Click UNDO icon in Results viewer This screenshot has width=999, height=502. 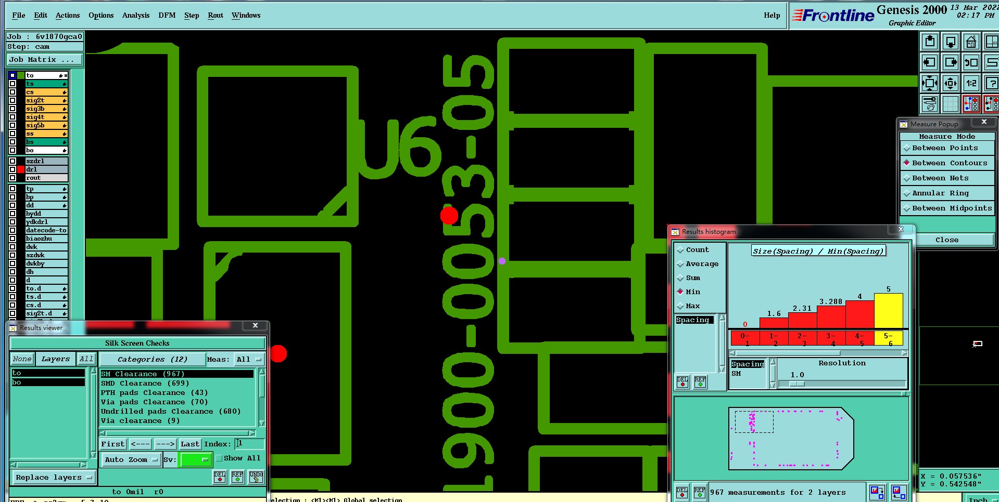[x=256, y=477]
